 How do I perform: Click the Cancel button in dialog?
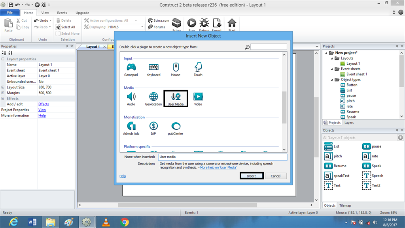point(276,176)
